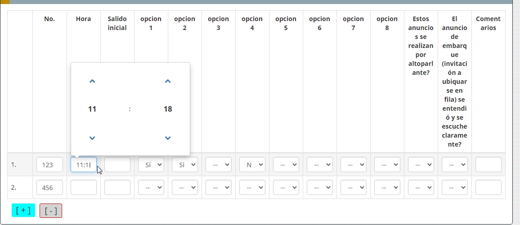Expand the row 1 opcion 8 dropdown
This screenshot has height=225, width=520.
(387, 164)
